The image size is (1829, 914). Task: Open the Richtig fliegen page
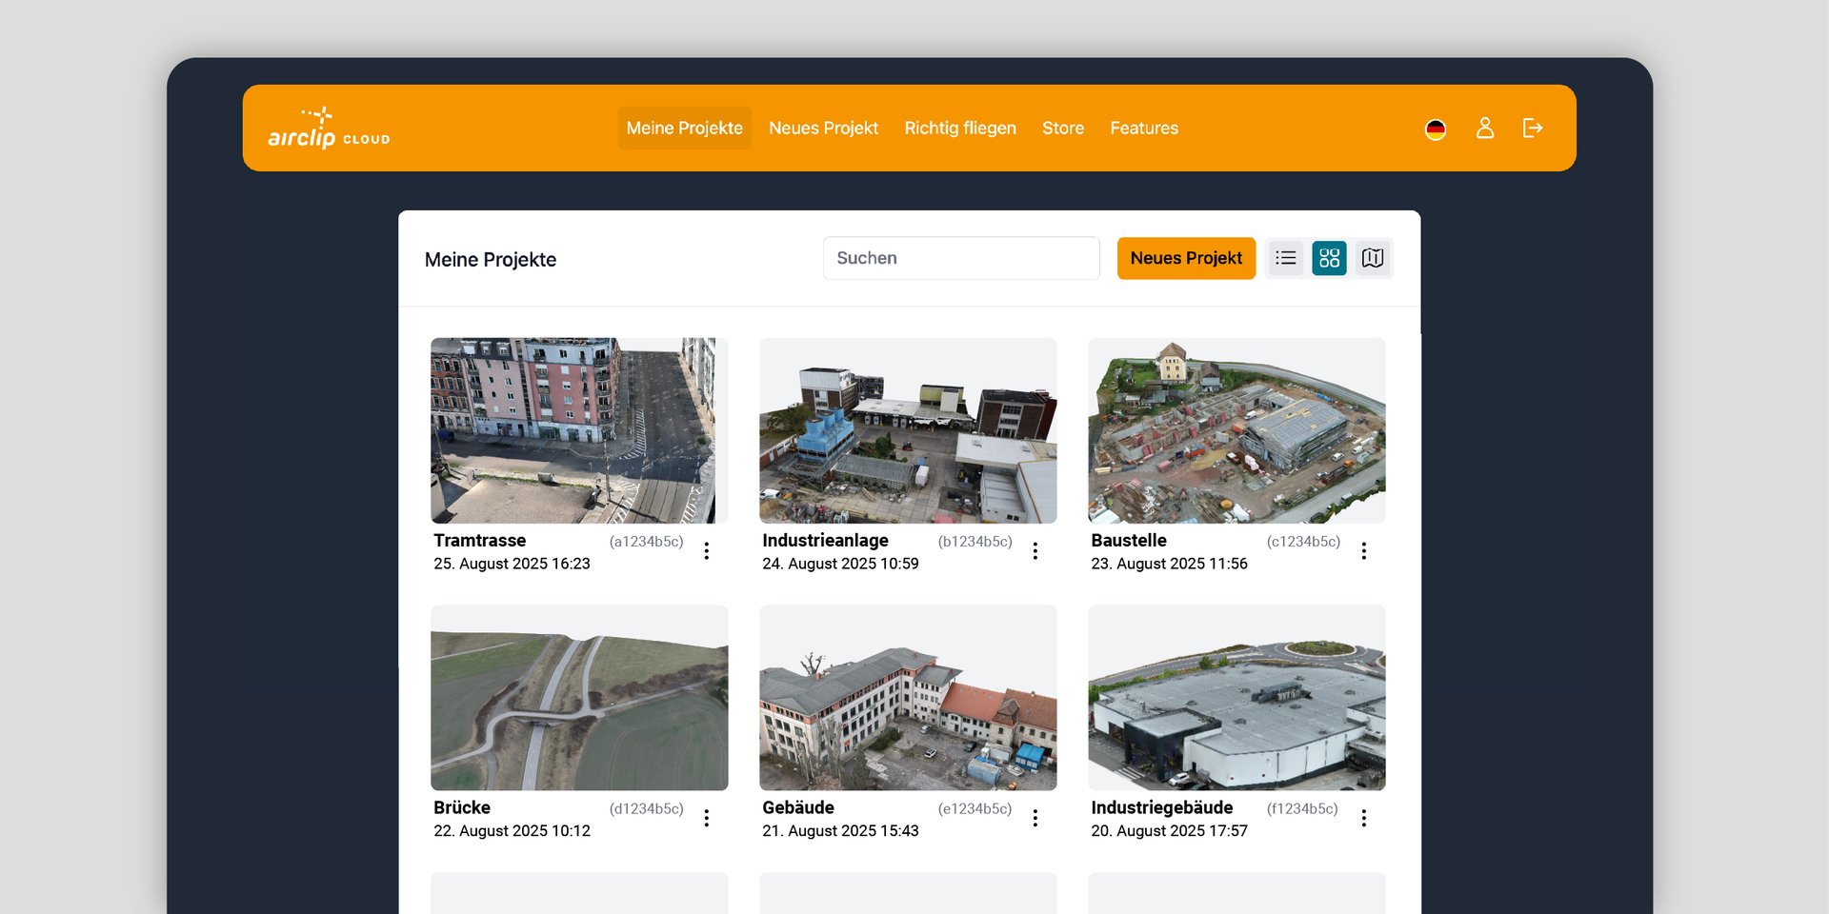pos(960,128)
